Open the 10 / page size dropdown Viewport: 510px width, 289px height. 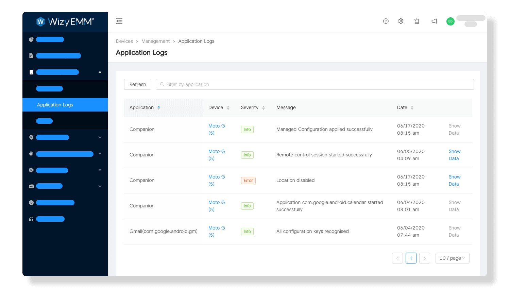(452, 258)
